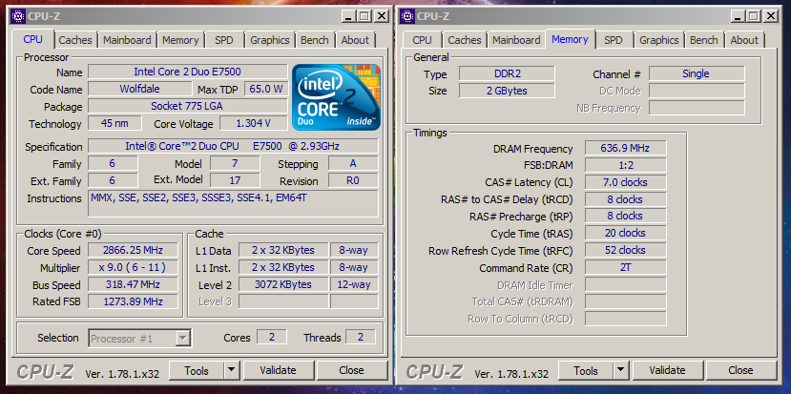Screen dimensions: 791x394
Task: Open the SPD tab in right CPU-Z window
Action: click(614, 40)
